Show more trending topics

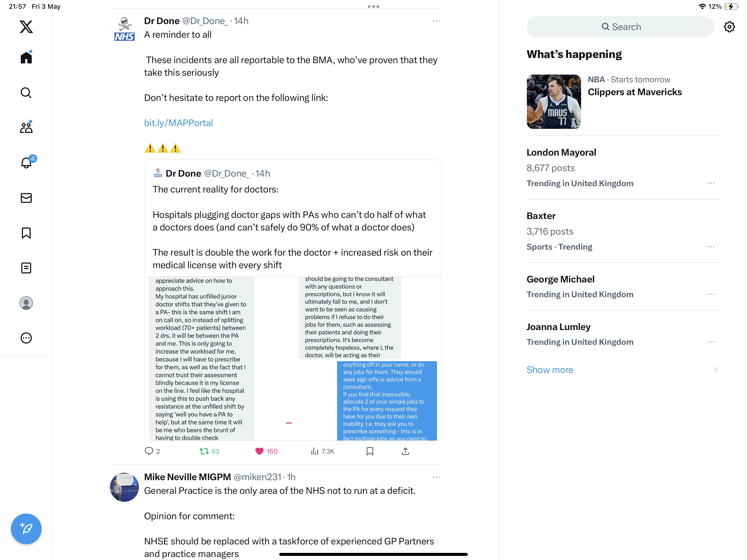(550, 370)
